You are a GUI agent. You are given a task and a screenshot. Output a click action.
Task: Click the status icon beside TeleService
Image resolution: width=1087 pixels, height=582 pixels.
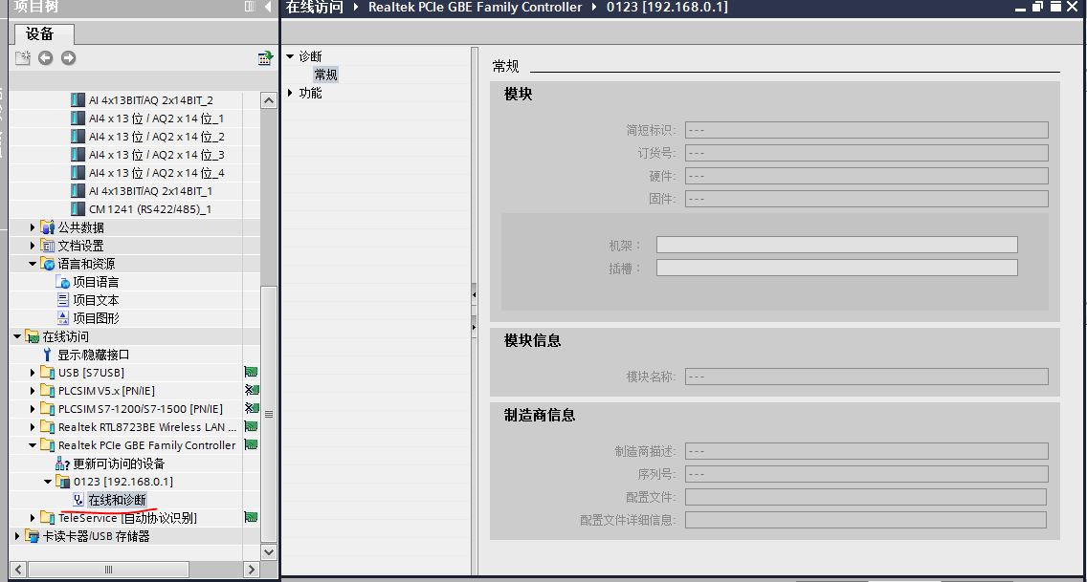[x=251, y=517]
